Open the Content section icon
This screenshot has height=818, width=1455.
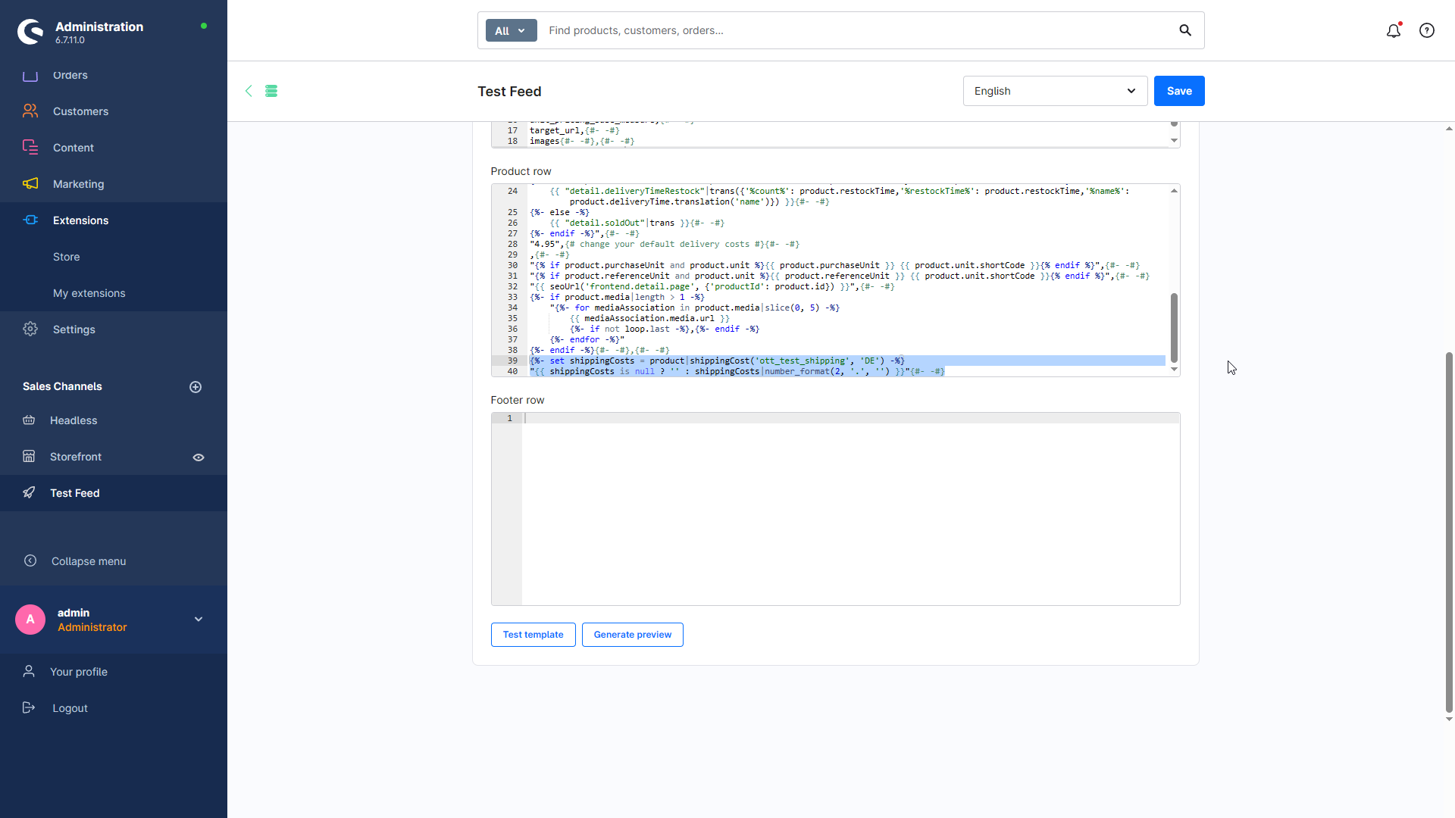pyautogui.click(x=30, y=148)
